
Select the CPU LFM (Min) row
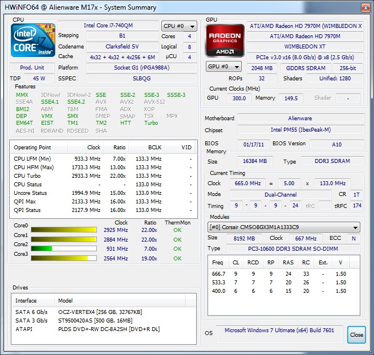click(103, 159)
